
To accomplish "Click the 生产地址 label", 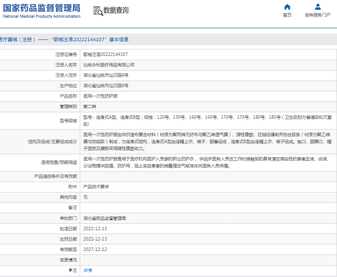I will click(68, 86).
